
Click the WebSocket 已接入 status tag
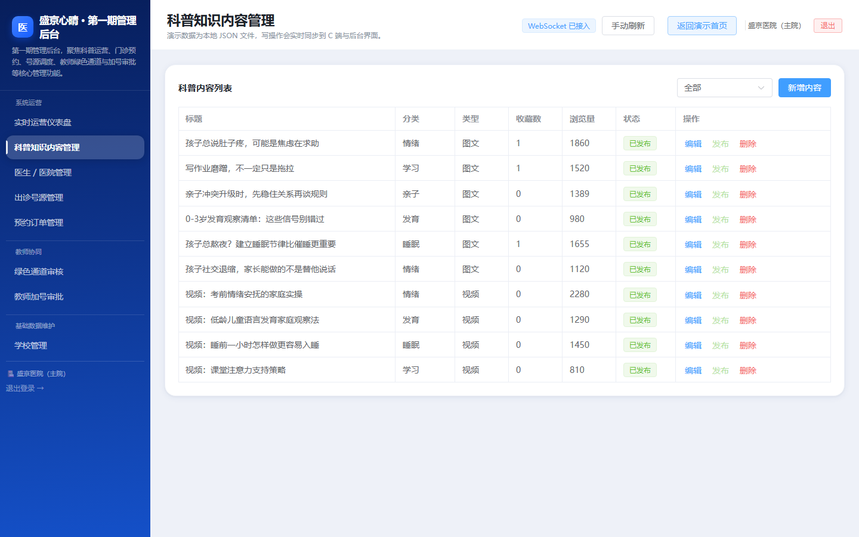coord(558,26)
